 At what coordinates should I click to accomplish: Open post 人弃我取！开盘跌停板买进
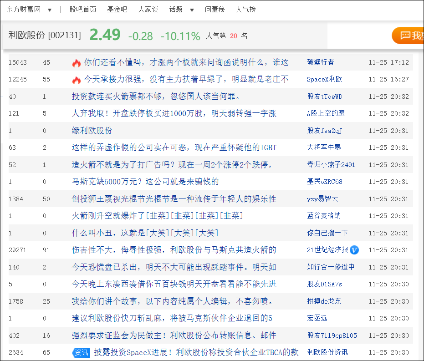(174, 113)
